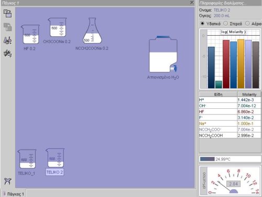The image size is (262, 197).
Task: Click the duplicate windows toolbar icon
Action: pyautogui.click(x=8, y=27)
